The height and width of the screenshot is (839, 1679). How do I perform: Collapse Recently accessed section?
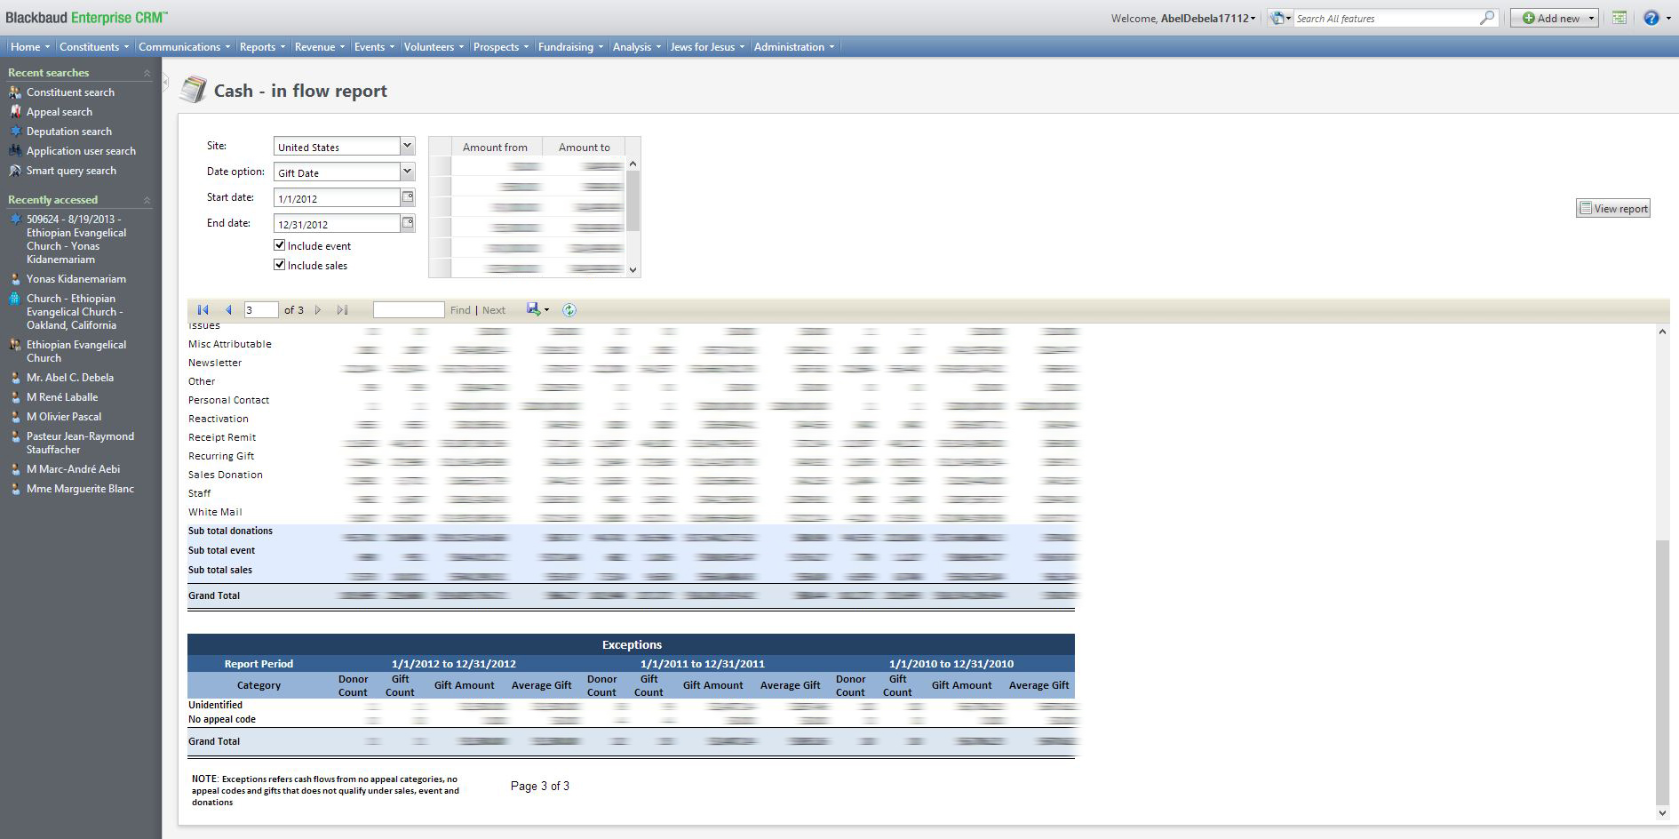click(147, 200)
